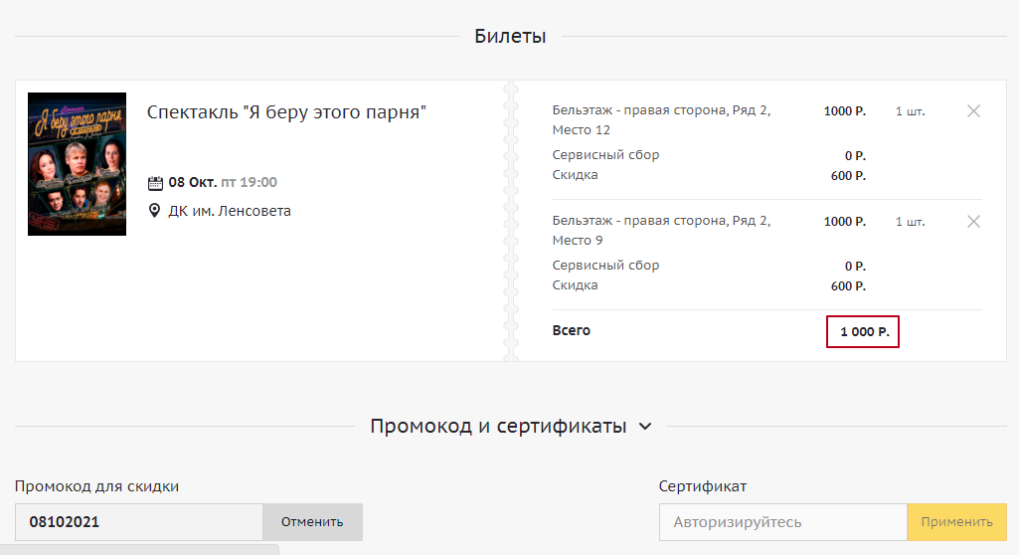The image size is (1019, 555).
Task: Remove the ticket for Место 9
Action: pos(973,222)
